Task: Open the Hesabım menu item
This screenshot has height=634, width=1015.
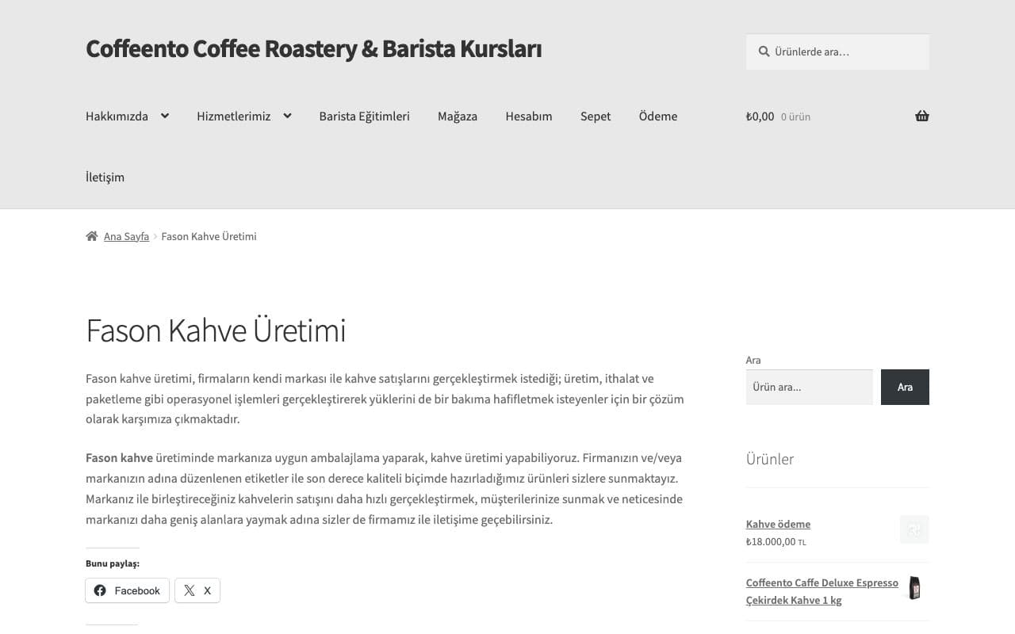Action: coord(529,116)
